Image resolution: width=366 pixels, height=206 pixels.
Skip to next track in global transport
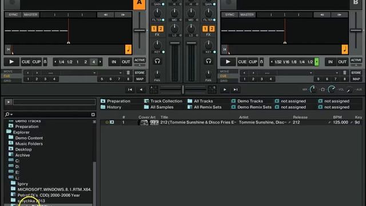(x=236, y=89)
